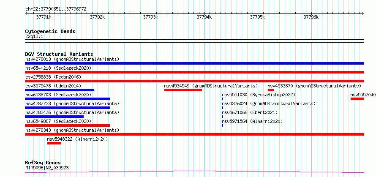Click the red nsv5552040 variant bar

click(x=357, y=99)
